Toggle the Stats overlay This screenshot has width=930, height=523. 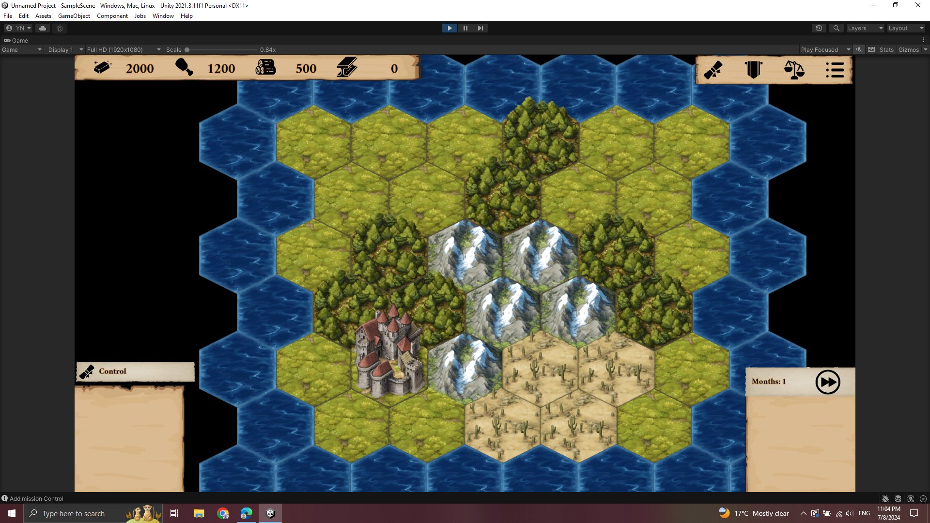(886, 49)
